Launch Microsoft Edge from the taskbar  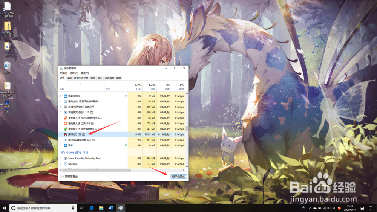pos(92,208)
